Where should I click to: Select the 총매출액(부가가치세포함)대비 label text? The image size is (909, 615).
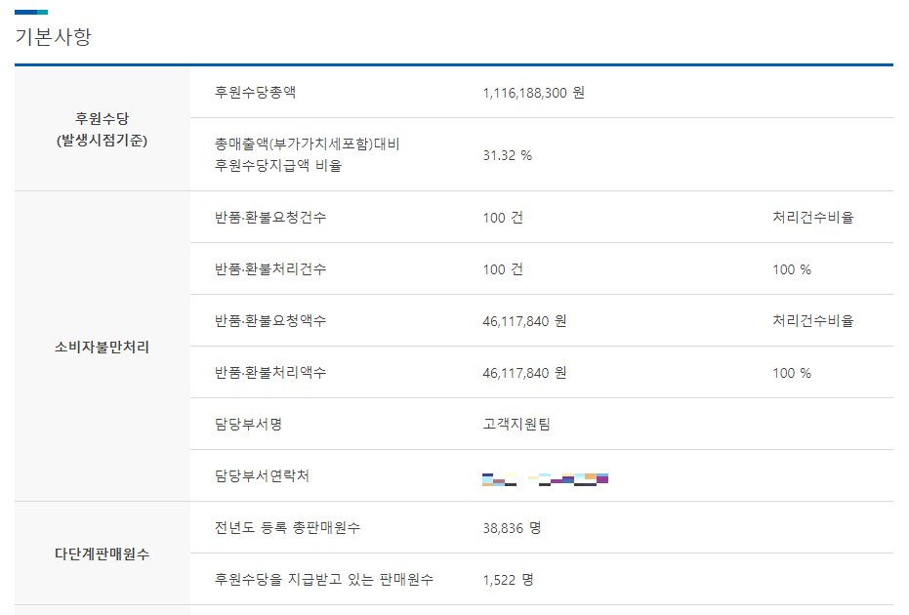click(x=308, y=143)
